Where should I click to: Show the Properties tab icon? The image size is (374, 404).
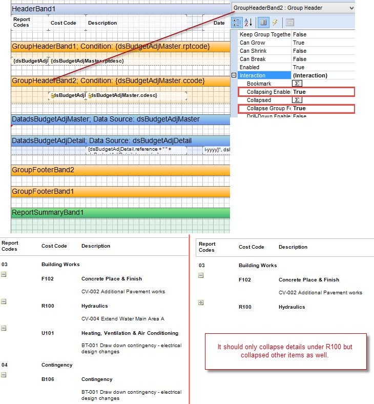(263, 23)
